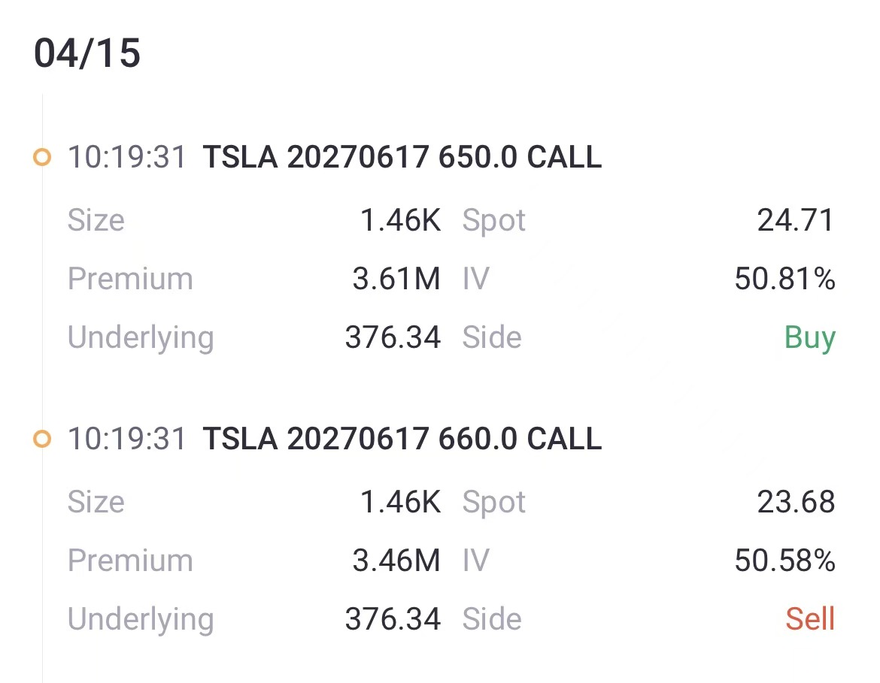Click the orange marker beside the 660.0 CALL entry
The height and width of the screenshot is (683, 880).
[x=42, y=439]
